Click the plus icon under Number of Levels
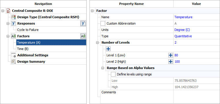Screen dimensions: 220x104 pos(108,49)
